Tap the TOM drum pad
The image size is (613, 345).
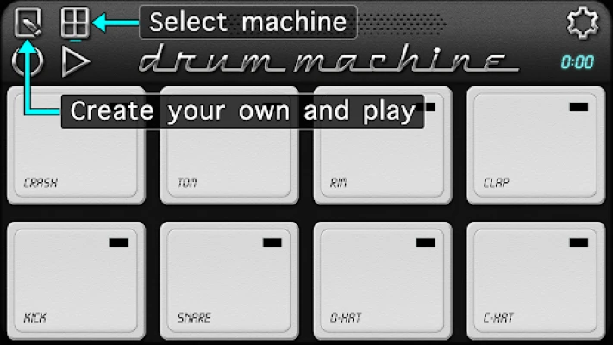[229, 146]
